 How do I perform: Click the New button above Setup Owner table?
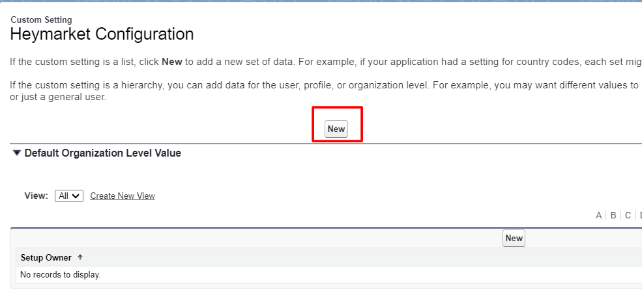click(x=514, y=238)
